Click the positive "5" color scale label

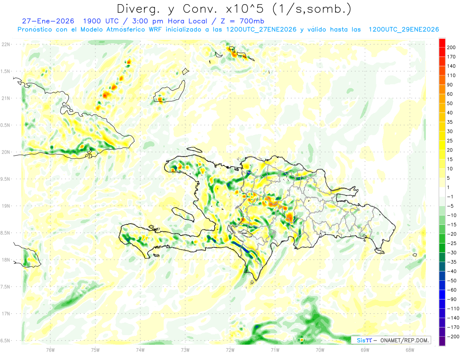tap(449, 178)
